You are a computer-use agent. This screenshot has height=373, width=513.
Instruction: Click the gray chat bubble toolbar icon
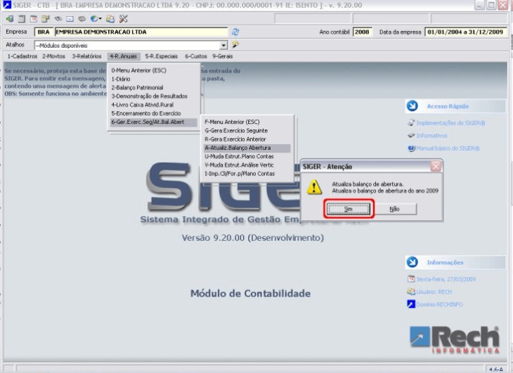[82, 19]
